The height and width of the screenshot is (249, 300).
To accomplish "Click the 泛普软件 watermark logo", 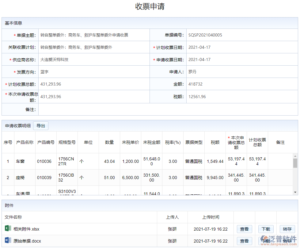I will coord(278,239).
